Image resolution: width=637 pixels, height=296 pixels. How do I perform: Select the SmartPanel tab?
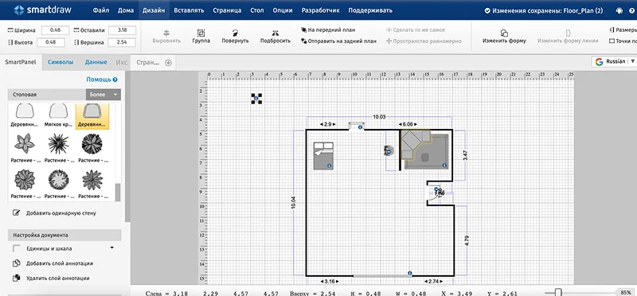pyautogui.click(x=21, y=62)
